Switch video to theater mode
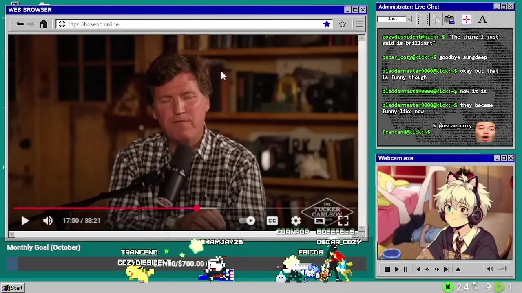Viewport: 522px width, 293px height. (319, 221)
